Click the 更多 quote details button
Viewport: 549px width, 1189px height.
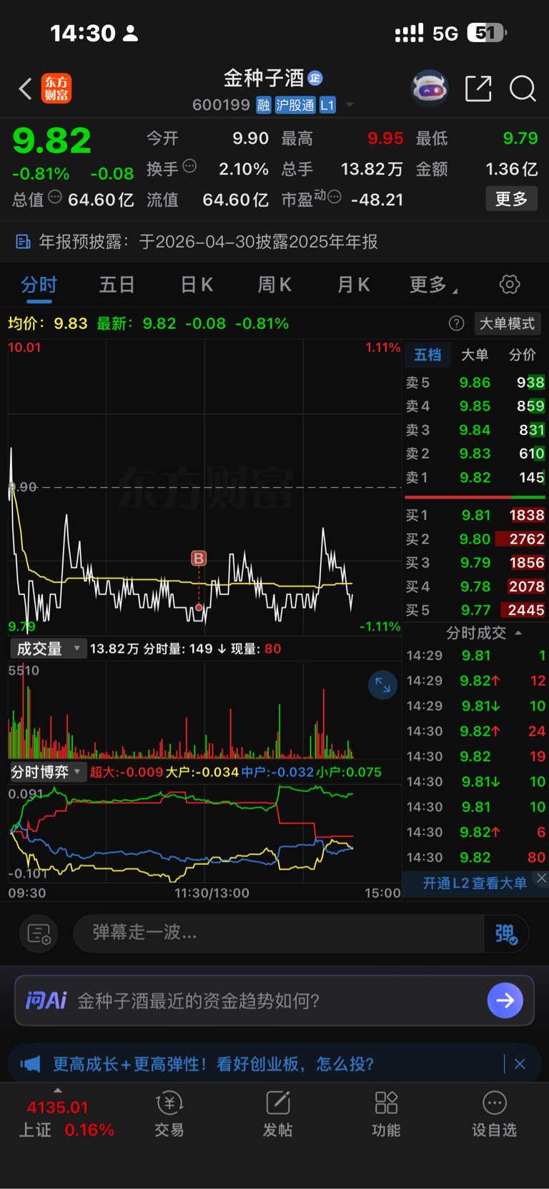pyautogui.click(x=511, y=199)
